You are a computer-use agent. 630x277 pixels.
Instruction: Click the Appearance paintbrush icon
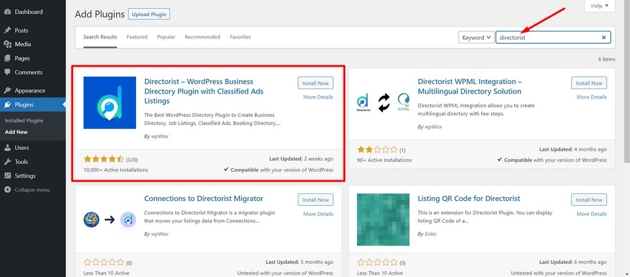pyautogui.click(x=7, y=90)
